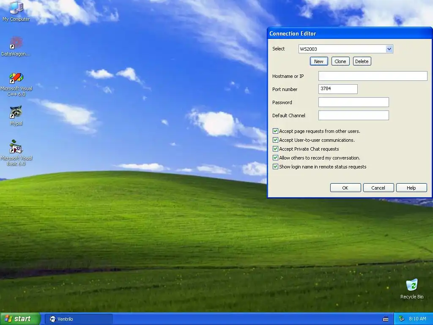Open Help for Connection Editor
Image resolution: width=433 pixels, height=325 pixels.
pyautogui.click(x=411, y=187)
